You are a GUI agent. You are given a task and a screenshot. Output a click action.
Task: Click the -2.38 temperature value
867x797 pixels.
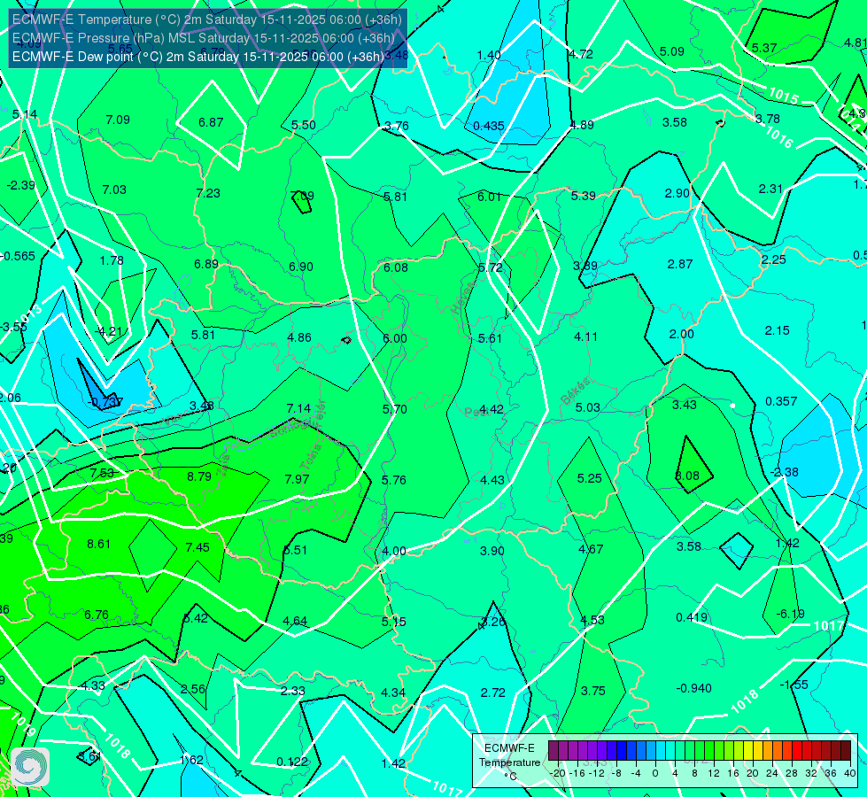pyautogui.click(x=784, y=472)
